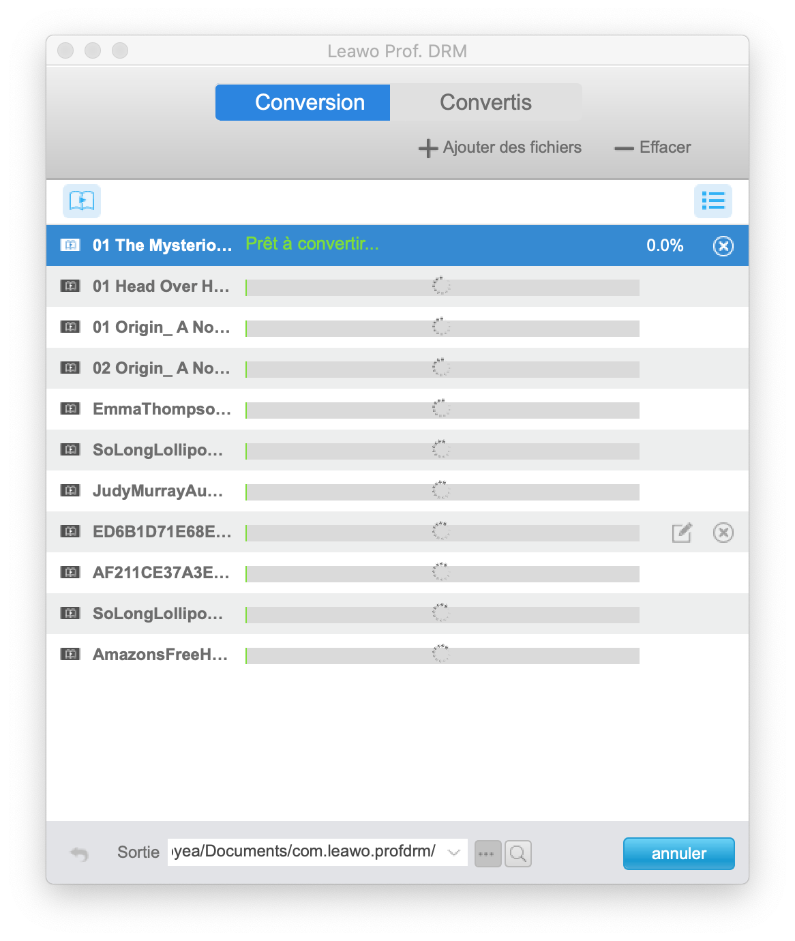Click the file icon of JudyMurrayAu…
This screenshot has width=795, height=941.
click(x=70, y=490)
